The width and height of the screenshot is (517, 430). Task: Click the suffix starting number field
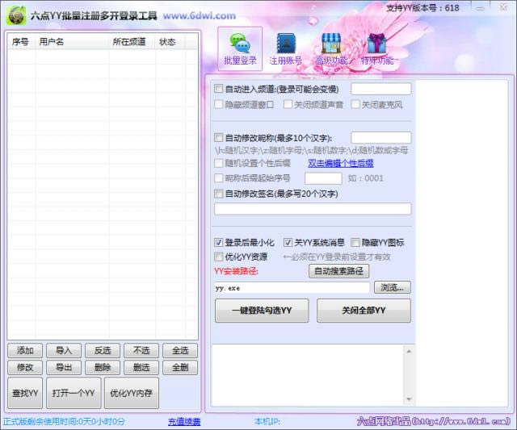(323, 178)
